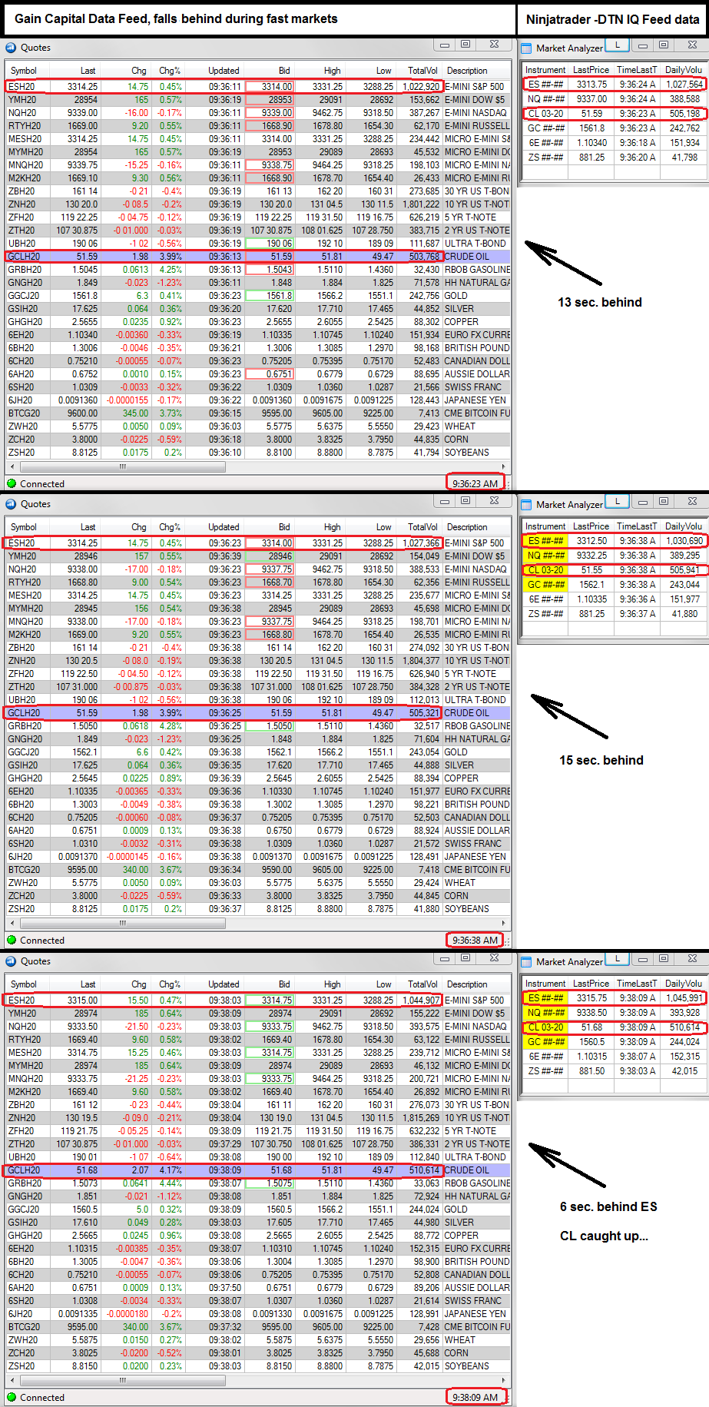Click green Connected icon beside 9:38:09 AM clock

12,1397
